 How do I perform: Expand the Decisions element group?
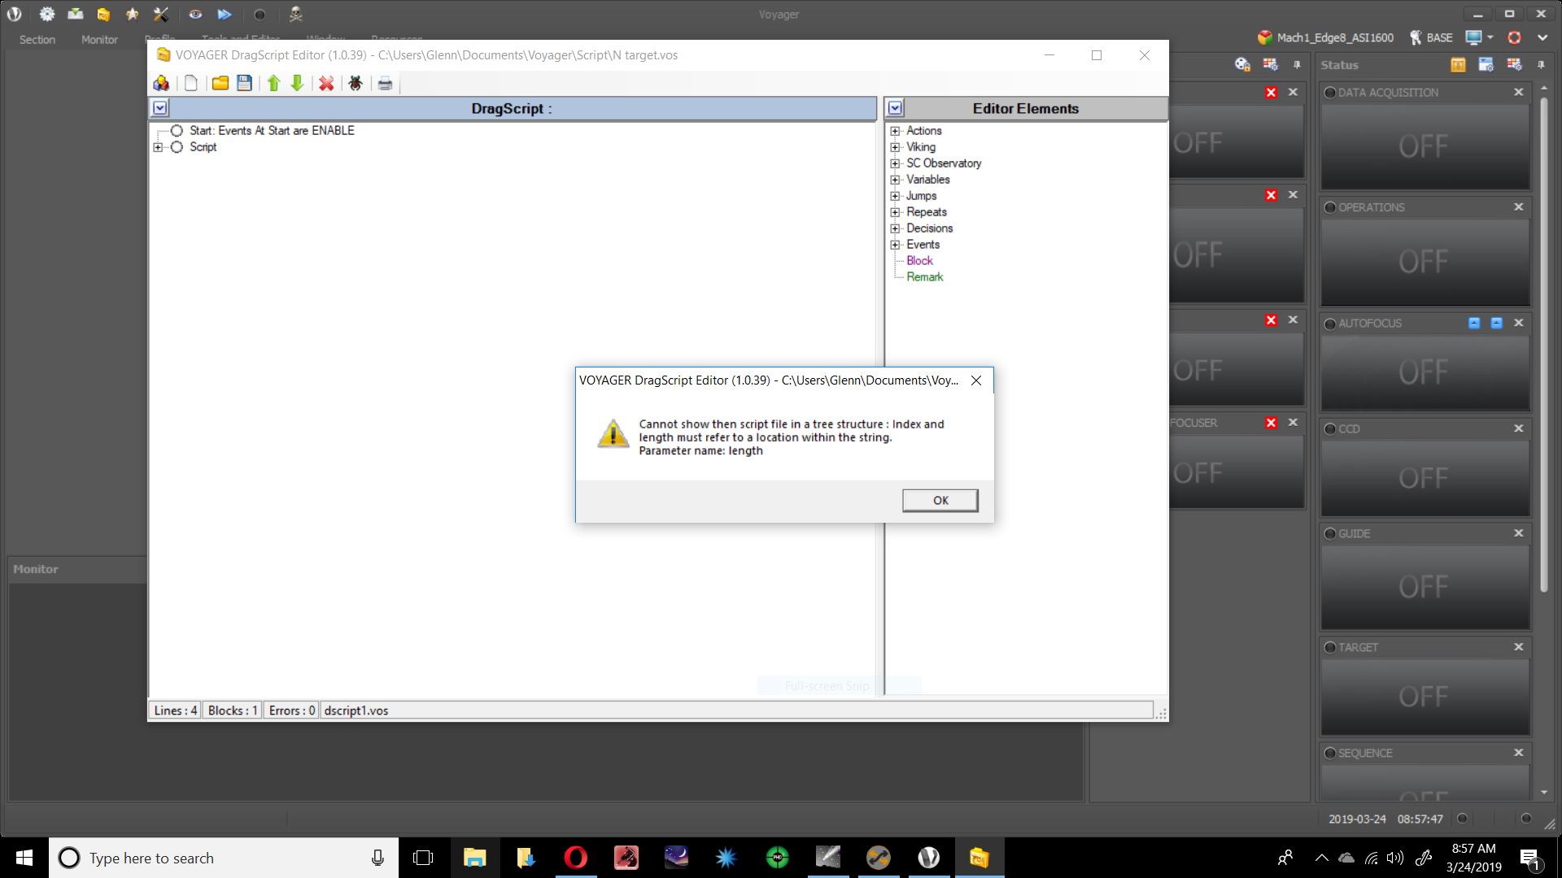click(x=895, y=228)
